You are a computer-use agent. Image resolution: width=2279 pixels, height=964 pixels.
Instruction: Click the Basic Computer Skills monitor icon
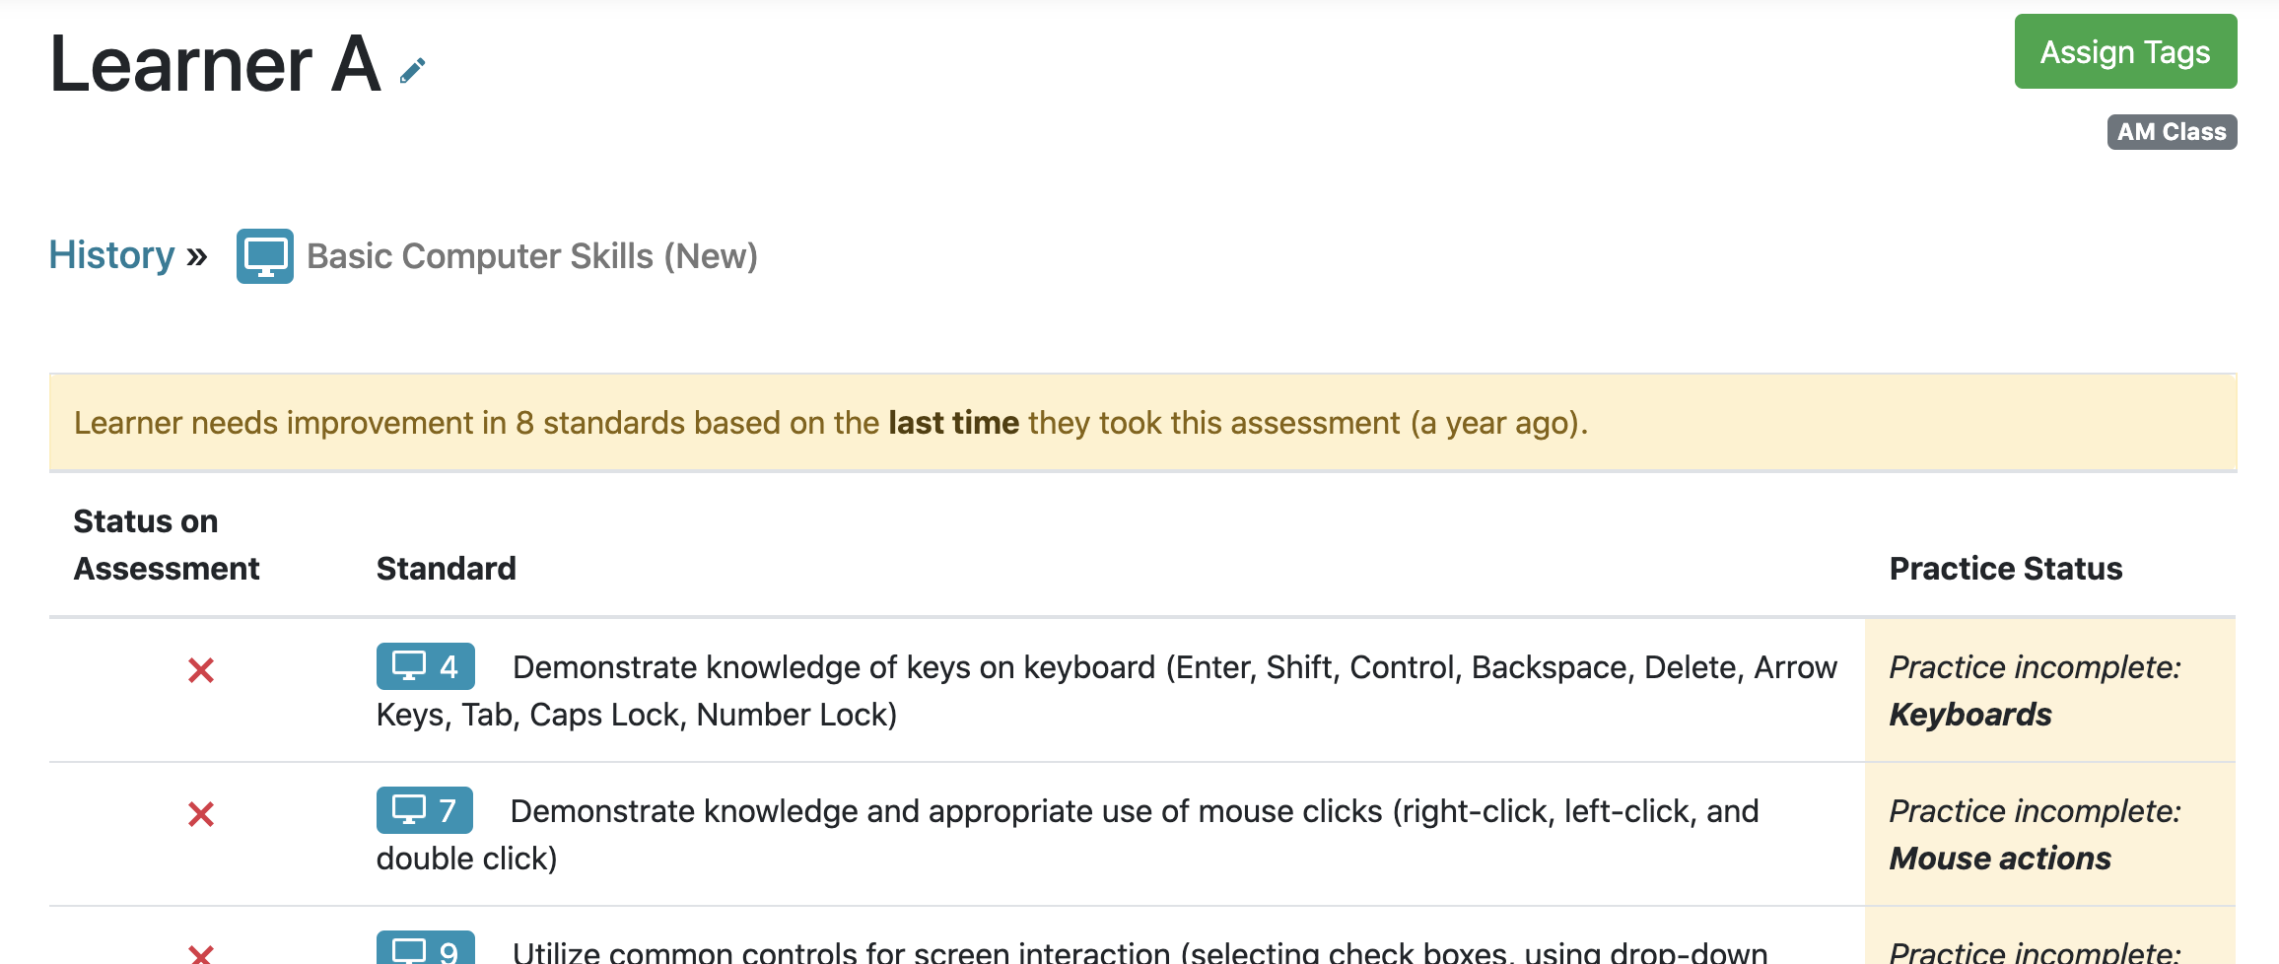[264, 256]
